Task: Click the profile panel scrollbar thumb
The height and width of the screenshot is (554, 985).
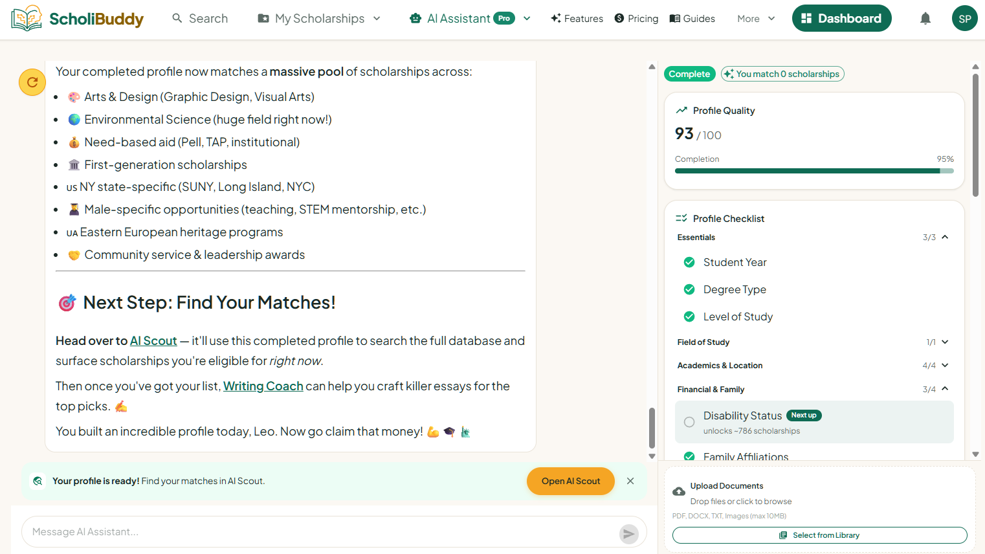Action: [x=975, y=135]
